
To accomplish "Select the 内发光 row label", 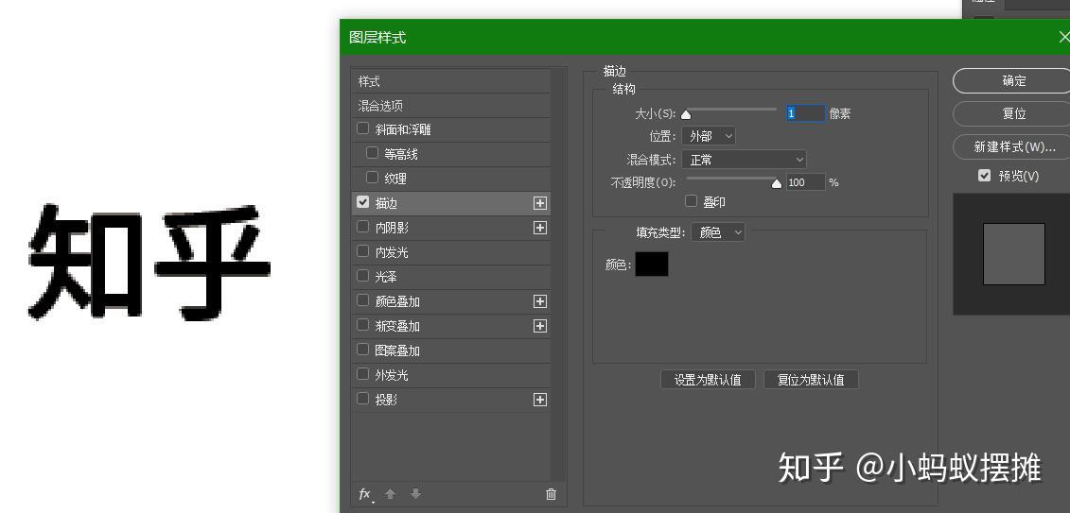I will click(x=392, y=252).
